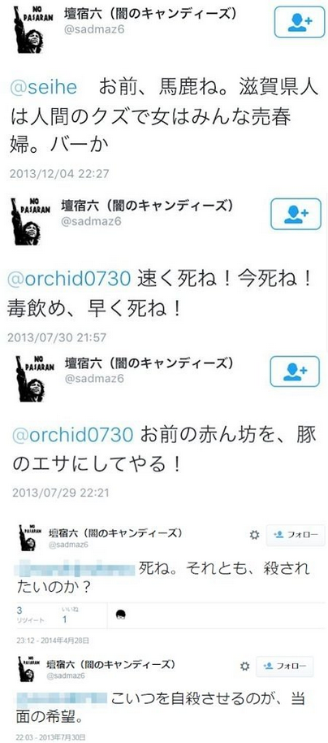Open @orchid0730 mention in the 21:57 tweet
The width and height of the screenshot is (328, 743).
pos(70,280)
